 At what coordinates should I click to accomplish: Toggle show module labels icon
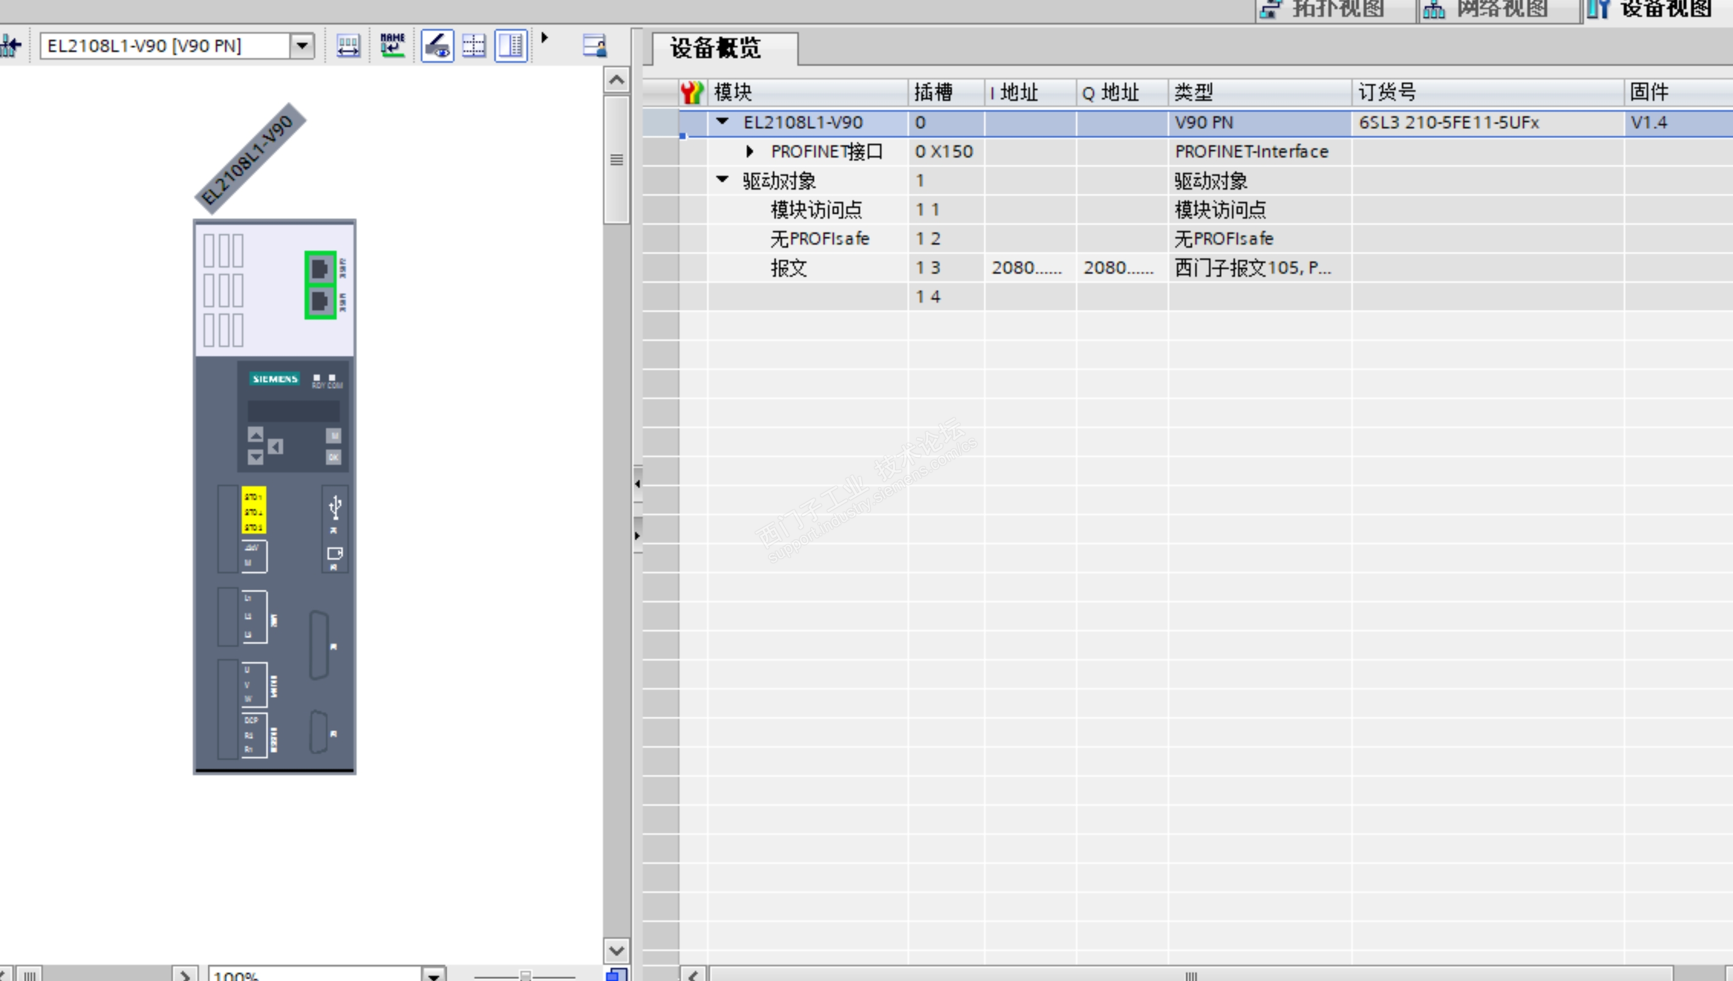[x=437, y=46]
